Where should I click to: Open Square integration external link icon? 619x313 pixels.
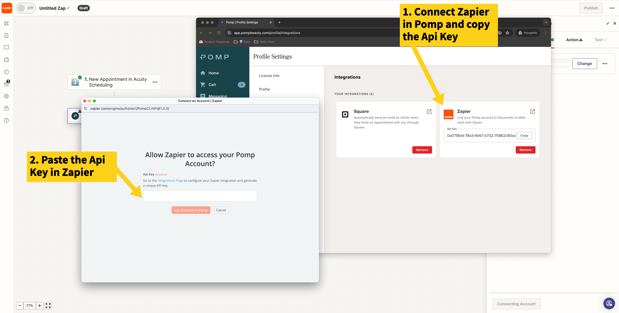429,111
